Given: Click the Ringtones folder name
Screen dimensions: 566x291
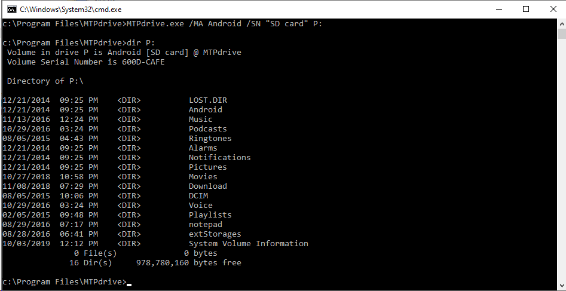Looking at the screenshot, I should [x=210, y=139].
